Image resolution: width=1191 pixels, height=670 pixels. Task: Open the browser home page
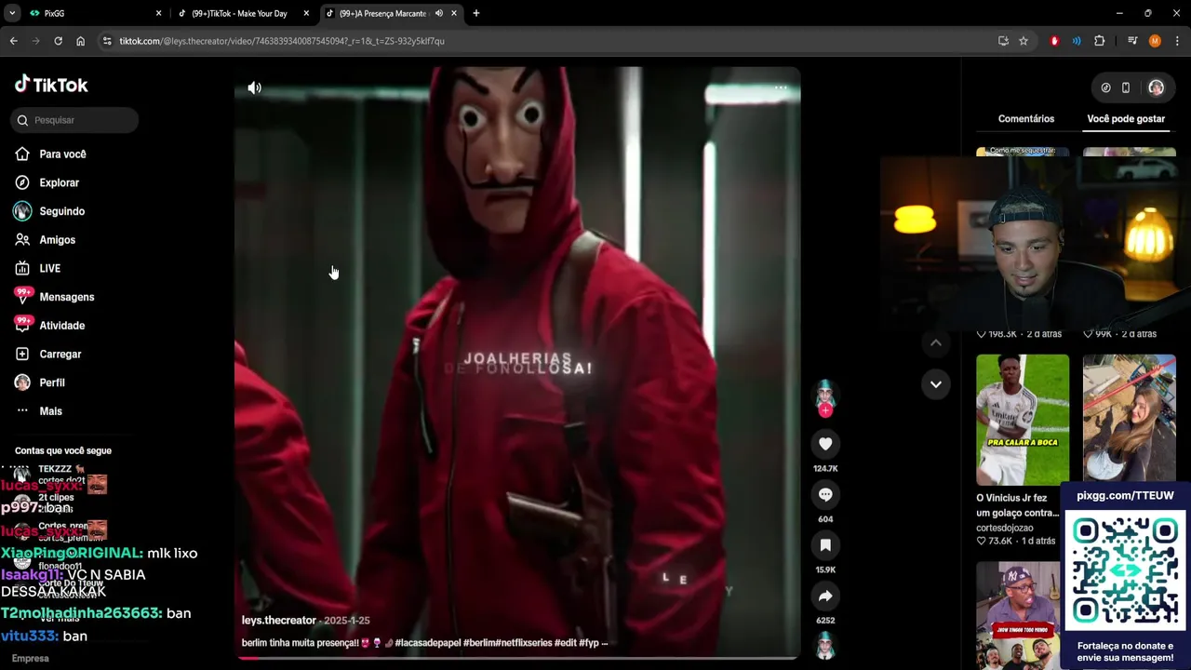80,41
